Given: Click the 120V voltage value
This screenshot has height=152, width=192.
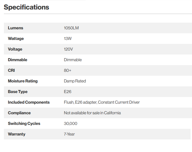Looking at the screenshot, I should 68,49.
